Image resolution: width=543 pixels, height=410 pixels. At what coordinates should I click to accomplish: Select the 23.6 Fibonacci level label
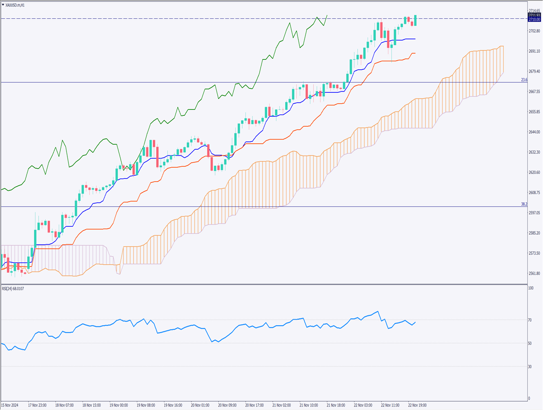[524, 80]
